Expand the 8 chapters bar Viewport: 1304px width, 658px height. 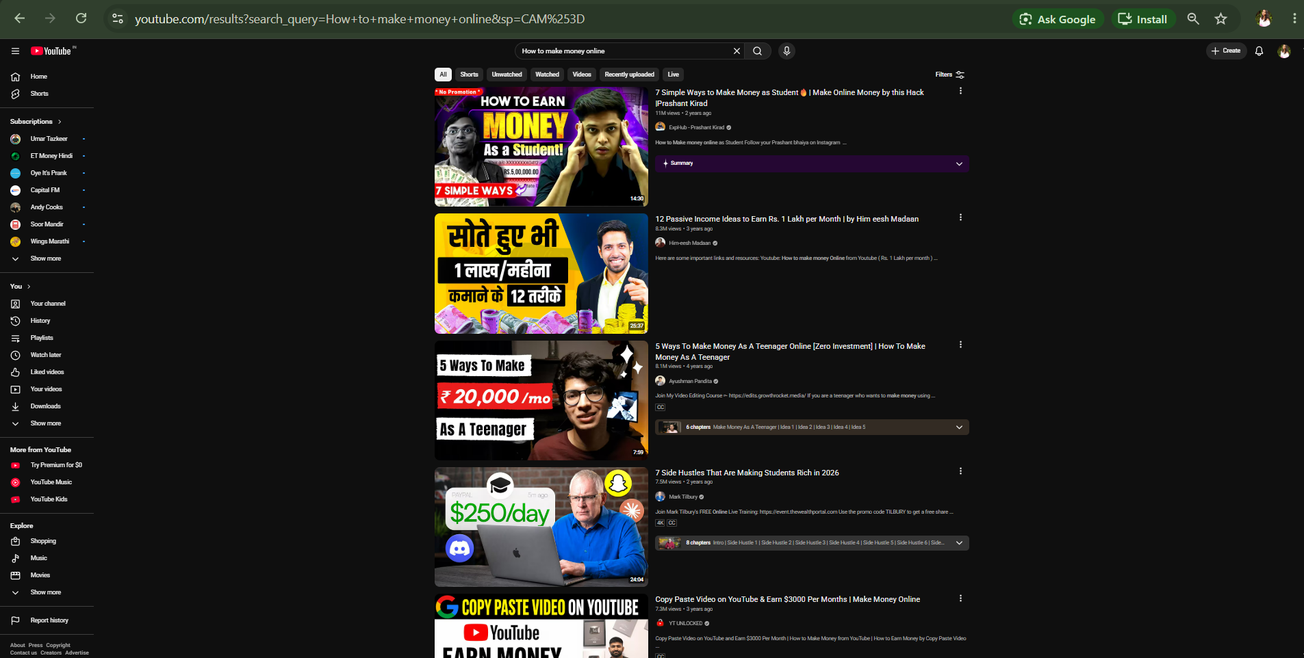pyautogui.click(x=812, y=543)
